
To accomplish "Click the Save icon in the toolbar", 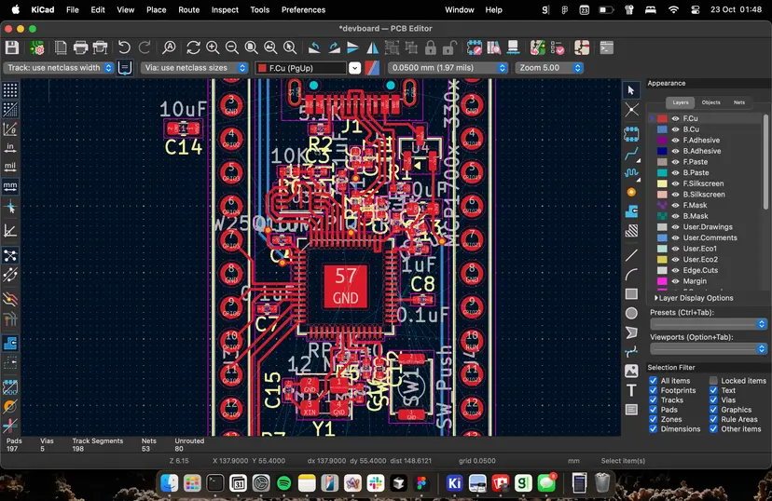I will 12,47.
